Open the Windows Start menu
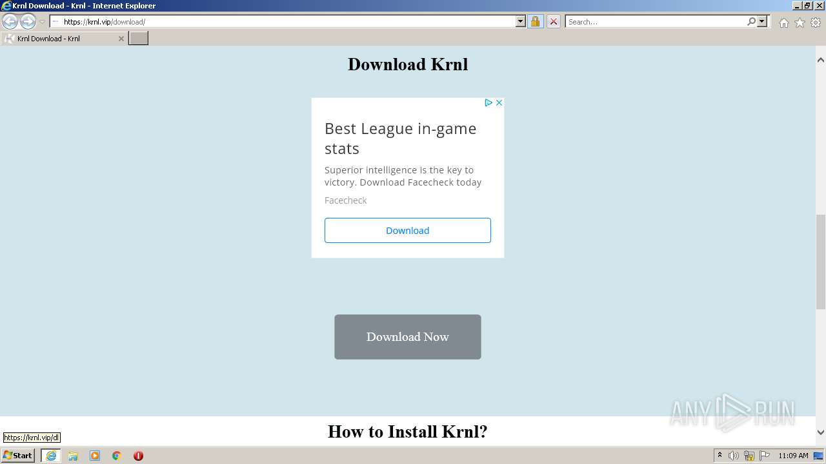 [18, 456]
